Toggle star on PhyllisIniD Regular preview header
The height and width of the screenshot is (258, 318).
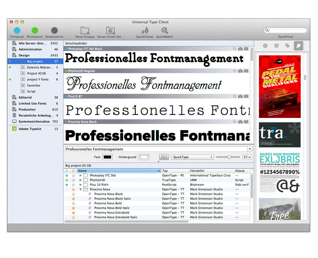[x=234, y=71]
